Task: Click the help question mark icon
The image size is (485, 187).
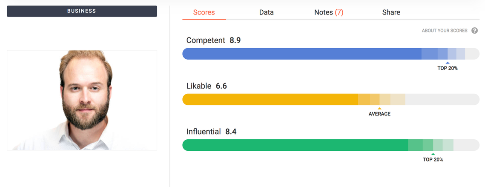Action: click(474, 31)
